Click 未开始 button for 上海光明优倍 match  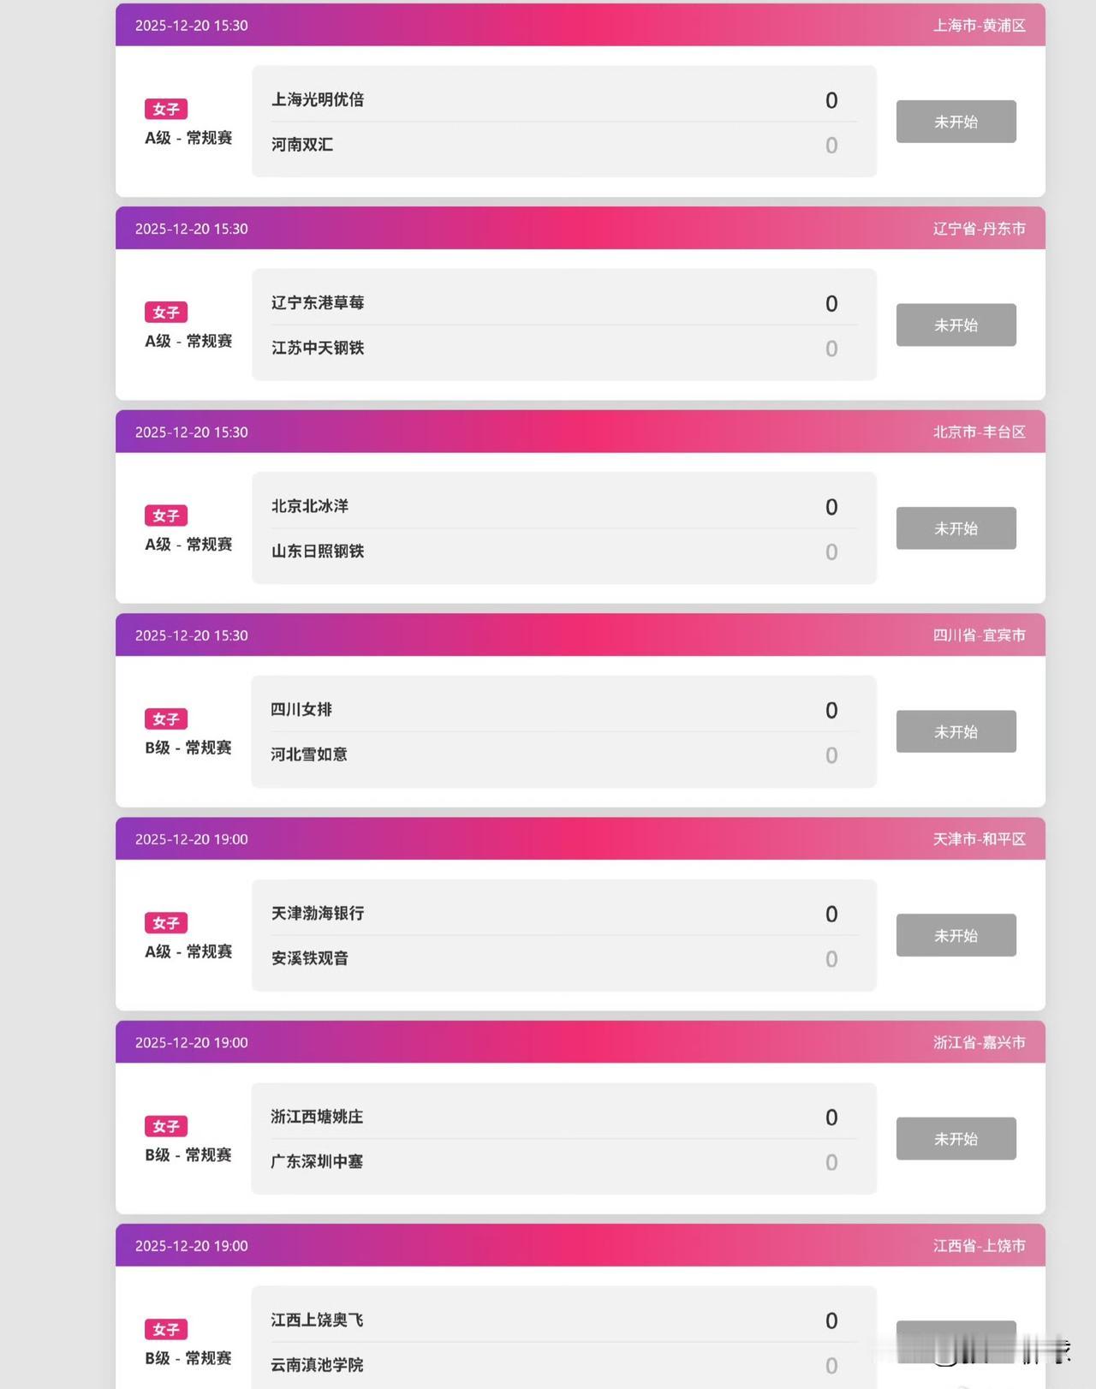[956, 122]
